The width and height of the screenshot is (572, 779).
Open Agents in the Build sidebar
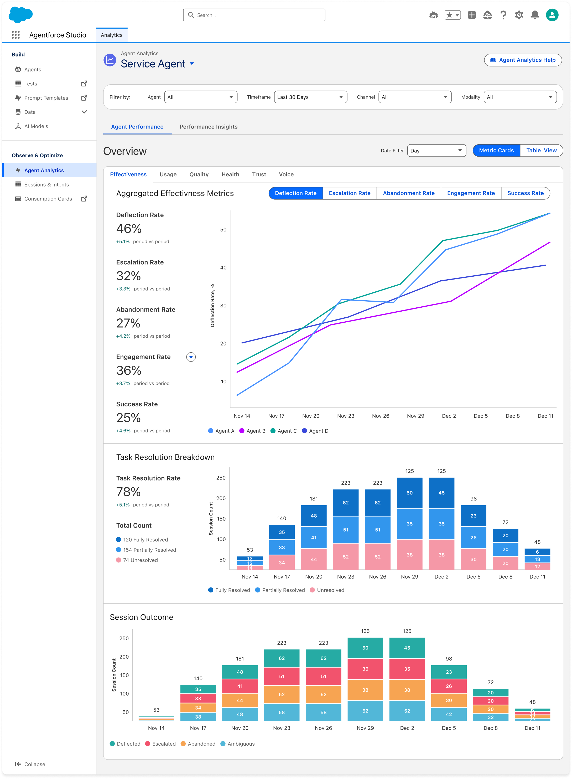[x=33, y=69]
